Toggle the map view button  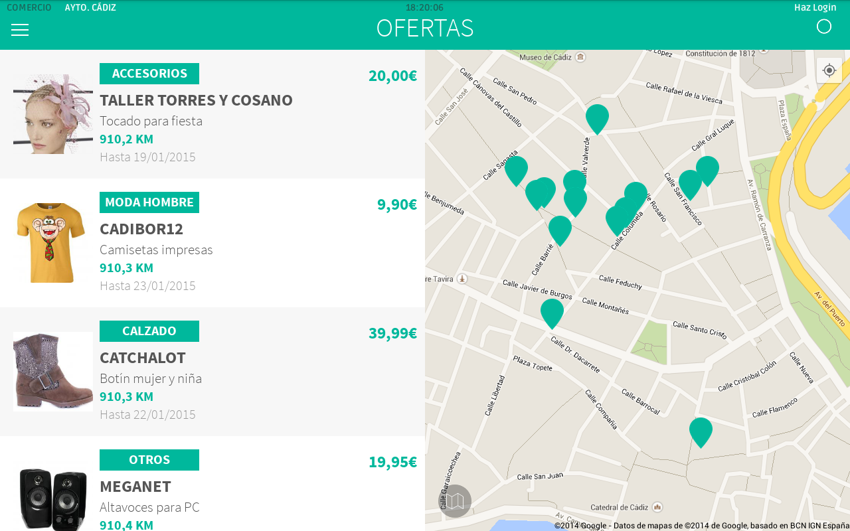pyautogui.click(x=455, y=501)
